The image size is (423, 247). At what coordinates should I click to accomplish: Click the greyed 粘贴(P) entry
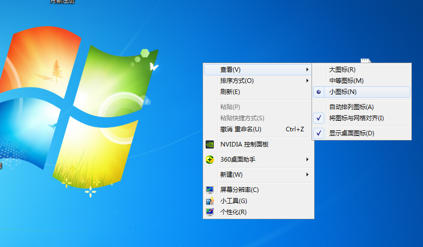pyautogui.click(x=258, y=107)
